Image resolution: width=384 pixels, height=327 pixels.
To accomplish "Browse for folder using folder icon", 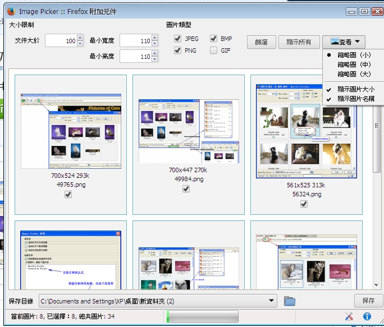I will [x=290, y=301].
